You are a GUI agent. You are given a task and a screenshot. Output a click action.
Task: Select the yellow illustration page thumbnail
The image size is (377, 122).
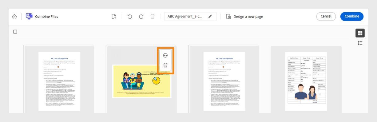[x=141, y=81]
